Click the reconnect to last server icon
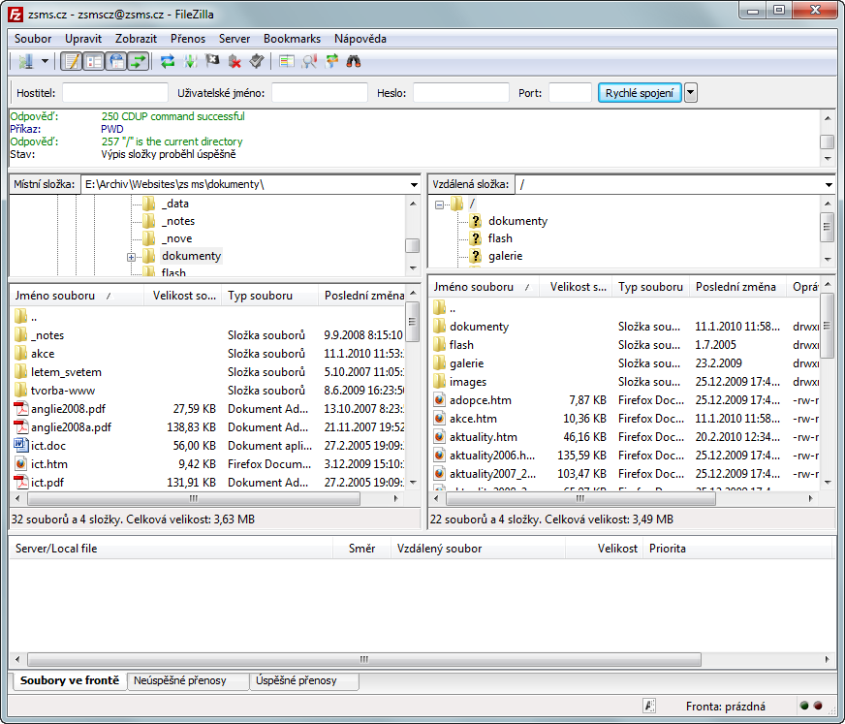Screen dimensions: 845x724 (x=256, y=61)
